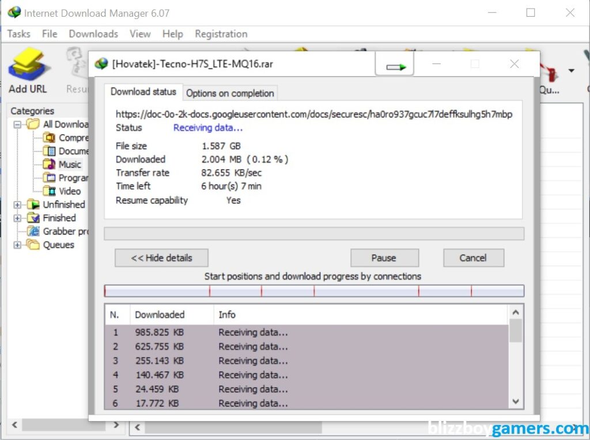The width and height of the screenshot is (590, 440).
Task: Open the Help menu
Action: pyautogui.click(x=173, y=34)
